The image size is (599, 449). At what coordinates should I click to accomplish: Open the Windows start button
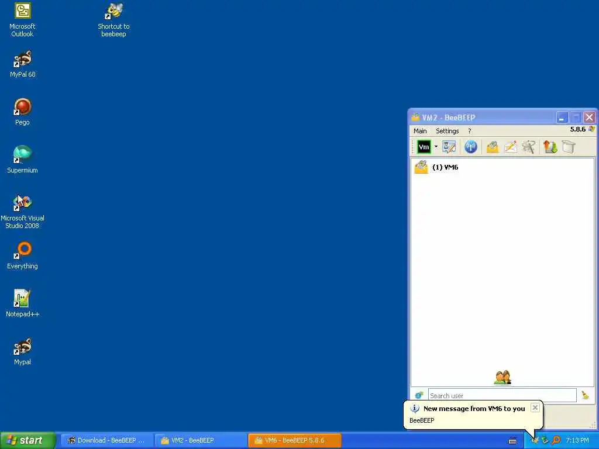click(28, 440)
